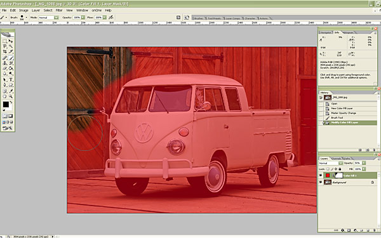Open Opacity slider arrow in options bar

point(83,18)
